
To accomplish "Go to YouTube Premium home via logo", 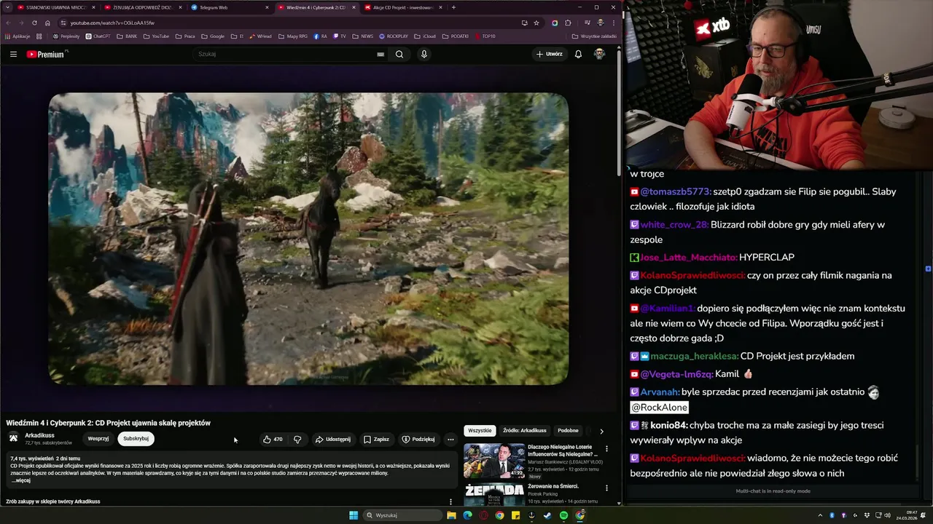I will coord(45,54).
